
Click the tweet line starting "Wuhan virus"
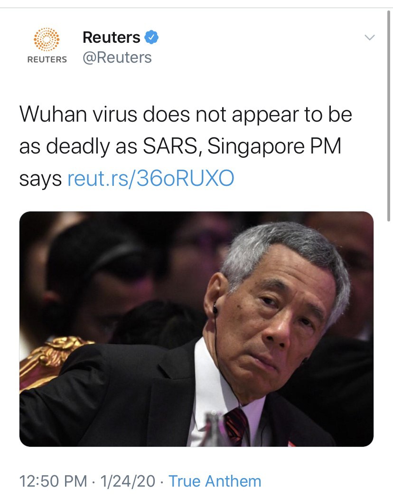(186, 114)
